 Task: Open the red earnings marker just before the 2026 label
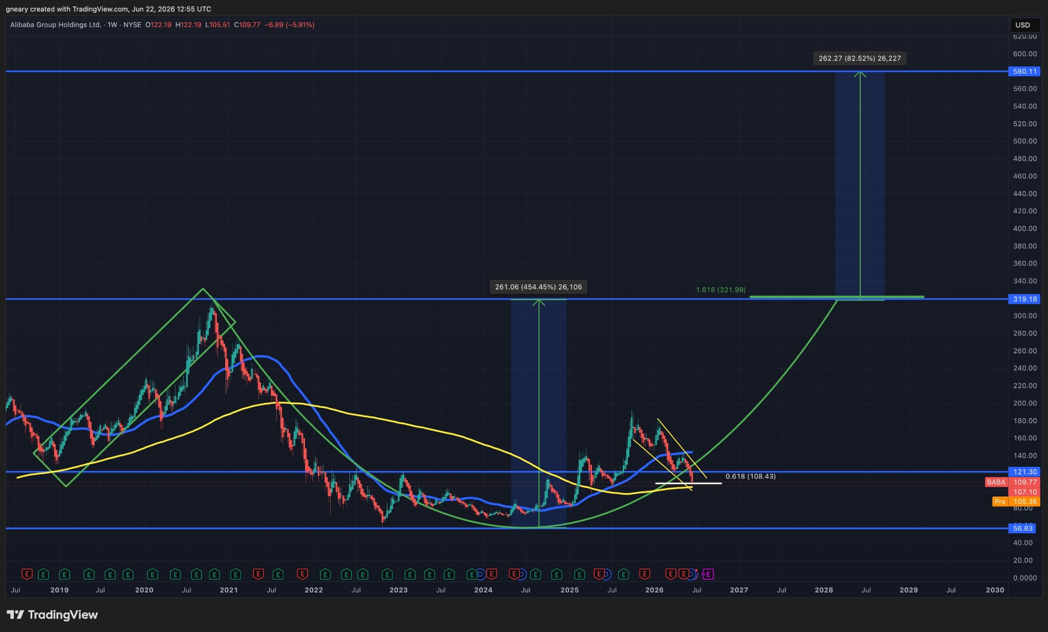point(645,574)
